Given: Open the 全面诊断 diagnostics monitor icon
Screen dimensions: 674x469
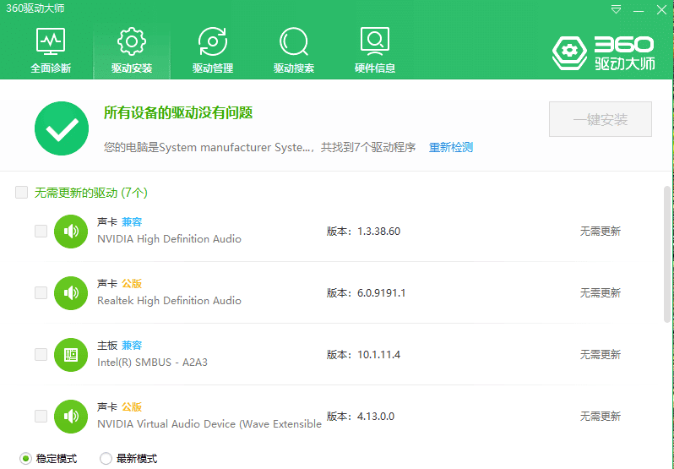Looking at the screenshot, I should coord(51,41).
